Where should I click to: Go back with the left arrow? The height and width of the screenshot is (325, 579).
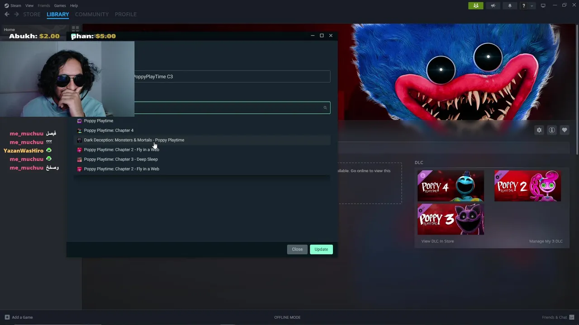tap(7, 14)
